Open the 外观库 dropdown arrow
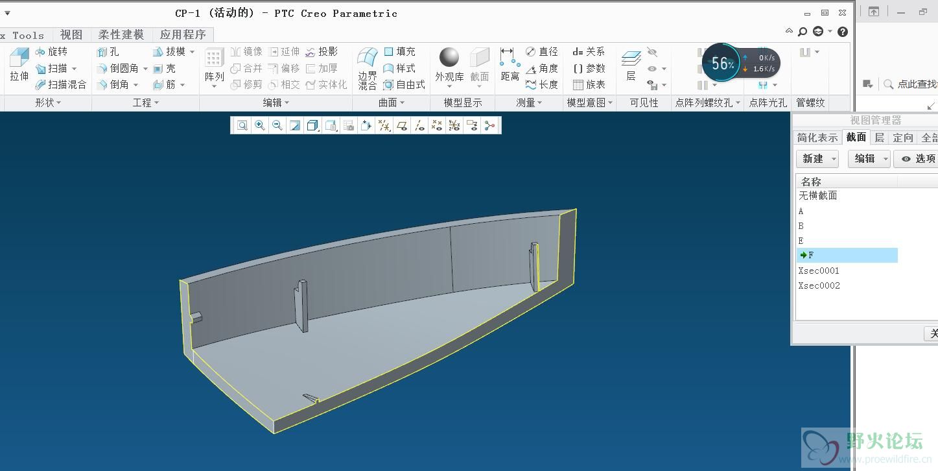The width and height of the screenshot is (938, 471). point(449,87)
